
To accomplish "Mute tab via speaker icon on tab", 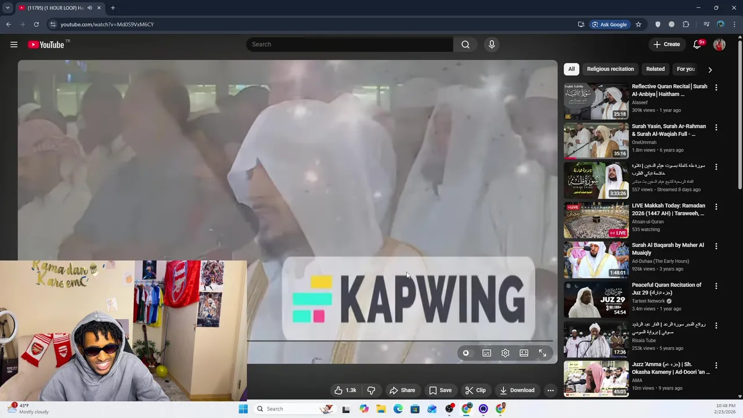I will click(89, 8).
